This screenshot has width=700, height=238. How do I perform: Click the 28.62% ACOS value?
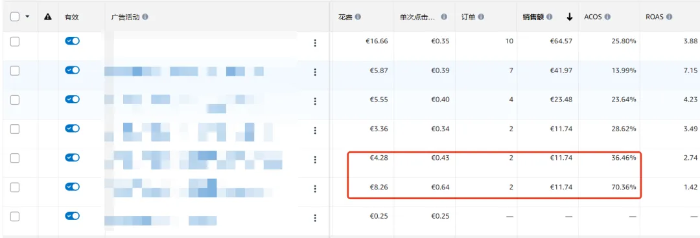point(624,129)
